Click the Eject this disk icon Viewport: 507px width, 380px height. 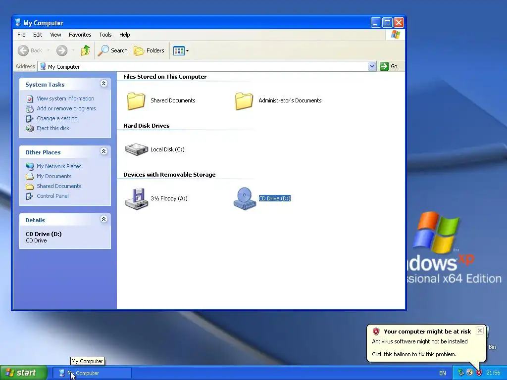coord(30,128)
